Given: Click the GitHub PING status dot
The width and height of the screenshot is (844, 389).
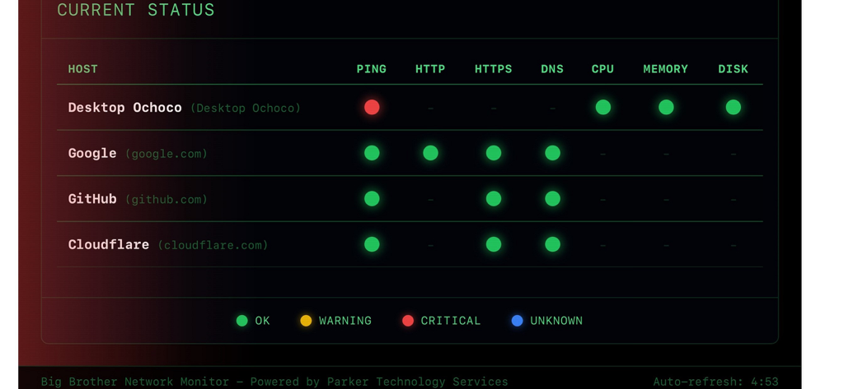Looking at the screenshot, I should click(x=372, y=199).
